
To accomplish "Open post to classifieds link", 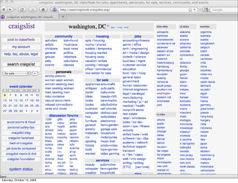I will click(21, 40).
